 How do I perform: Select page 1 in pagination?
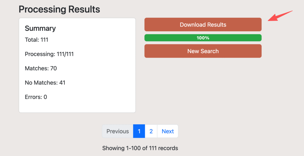(x=139, y=131)
